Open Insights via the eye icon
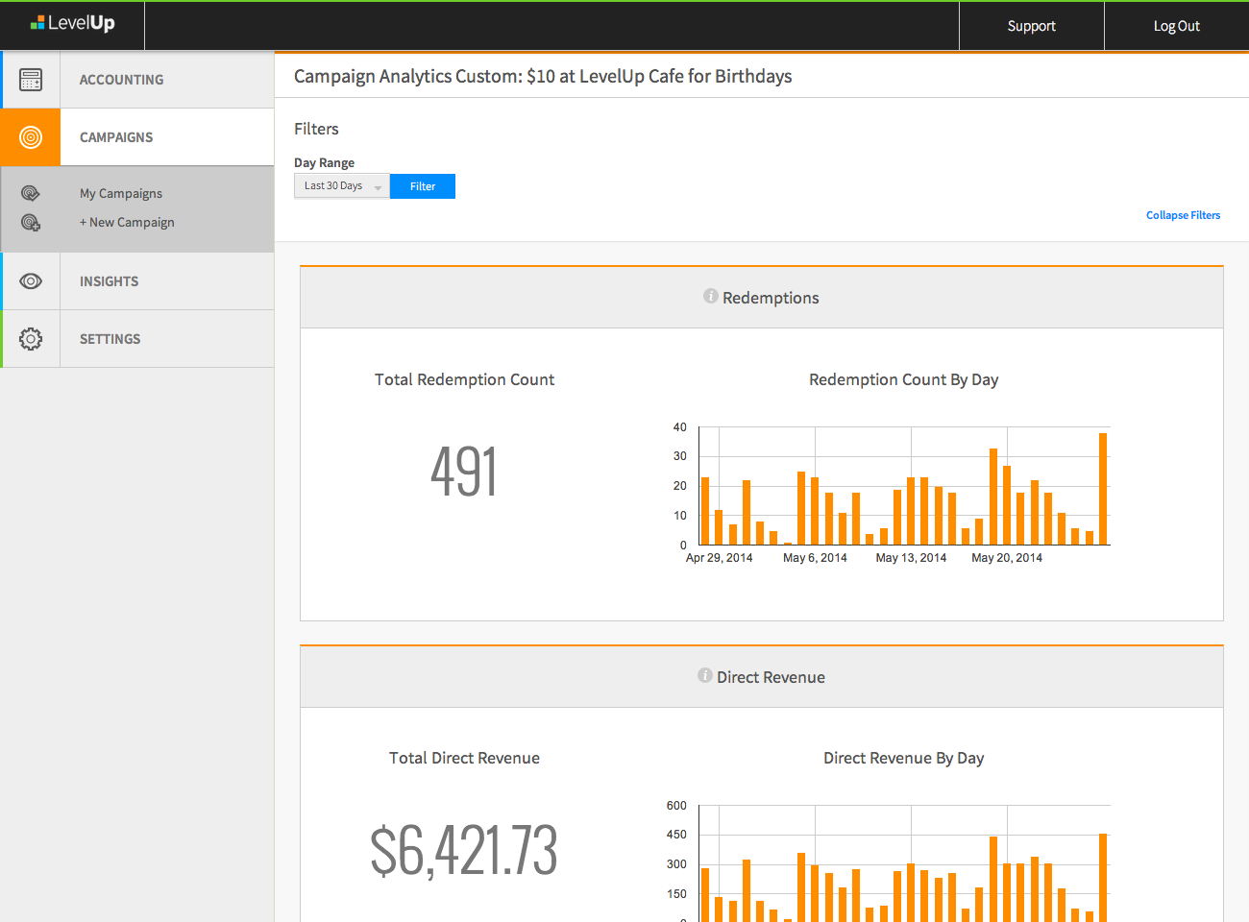The height and width of the screenshot is (922, 1249). click(x=31, y=280)
